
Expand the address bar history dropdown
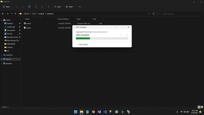pos(149,14)
